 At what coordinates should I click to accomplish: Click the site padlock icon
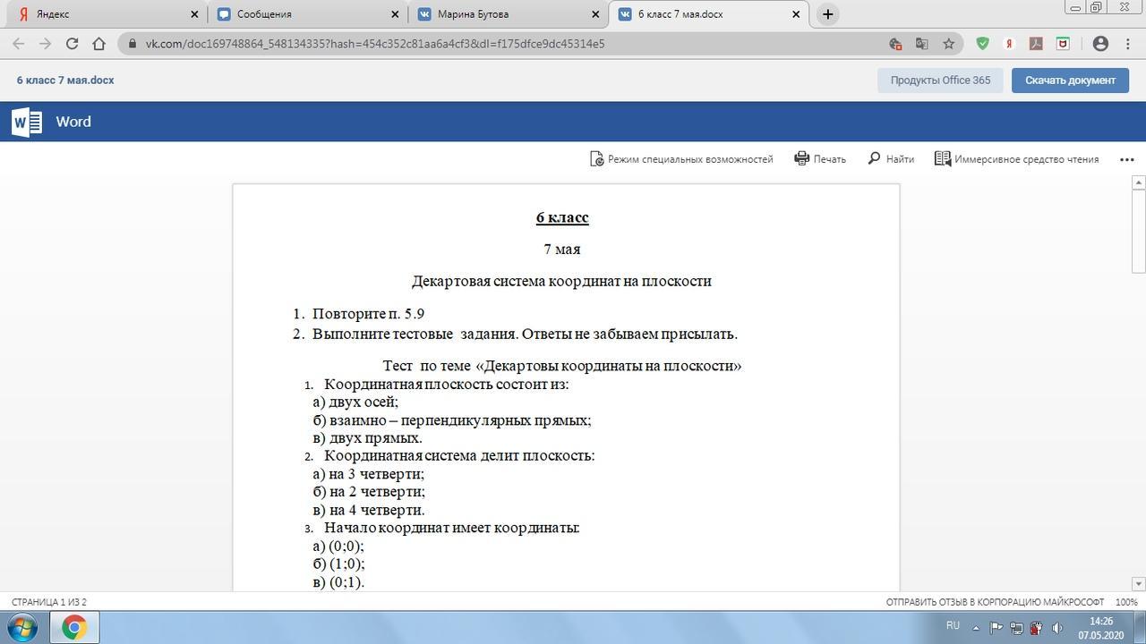point(133,43)
